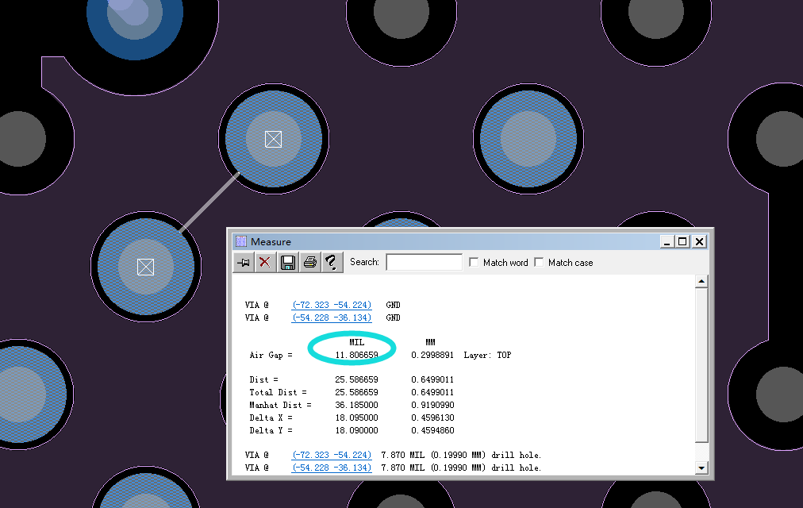Viewport: 803px width, 508px height.
Task: Click the Layer: TOP text
Action: [487, 355]
